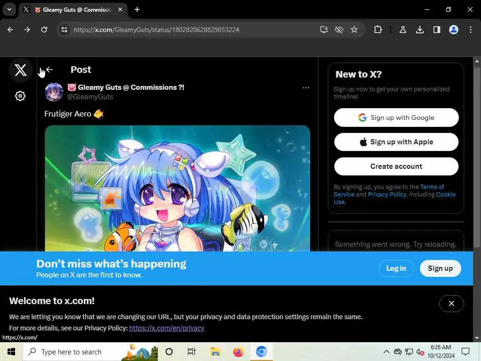
Task: Expand the tab search dropdown arrow
Action: 9,9
